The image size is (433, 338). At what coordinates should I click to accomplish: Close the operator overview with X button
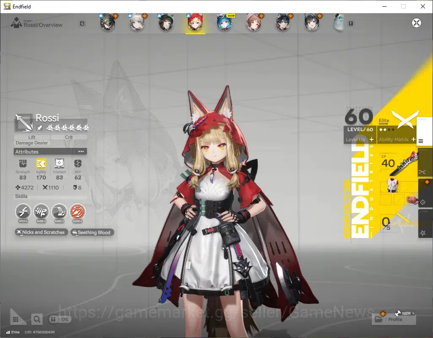point(417,23)
